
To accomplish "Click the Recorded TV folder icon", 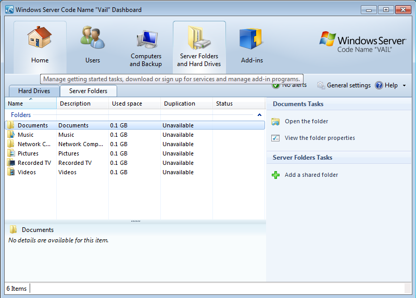I will pyautogui.click(x=11, y=162).
